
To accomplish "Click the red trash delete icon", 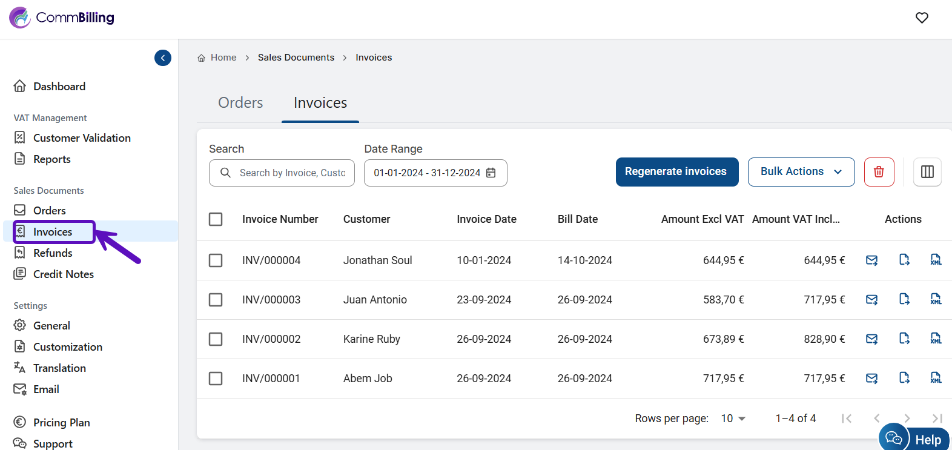I will click(x=879, y=172).
